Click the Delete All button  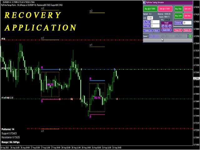click(187, 30)
